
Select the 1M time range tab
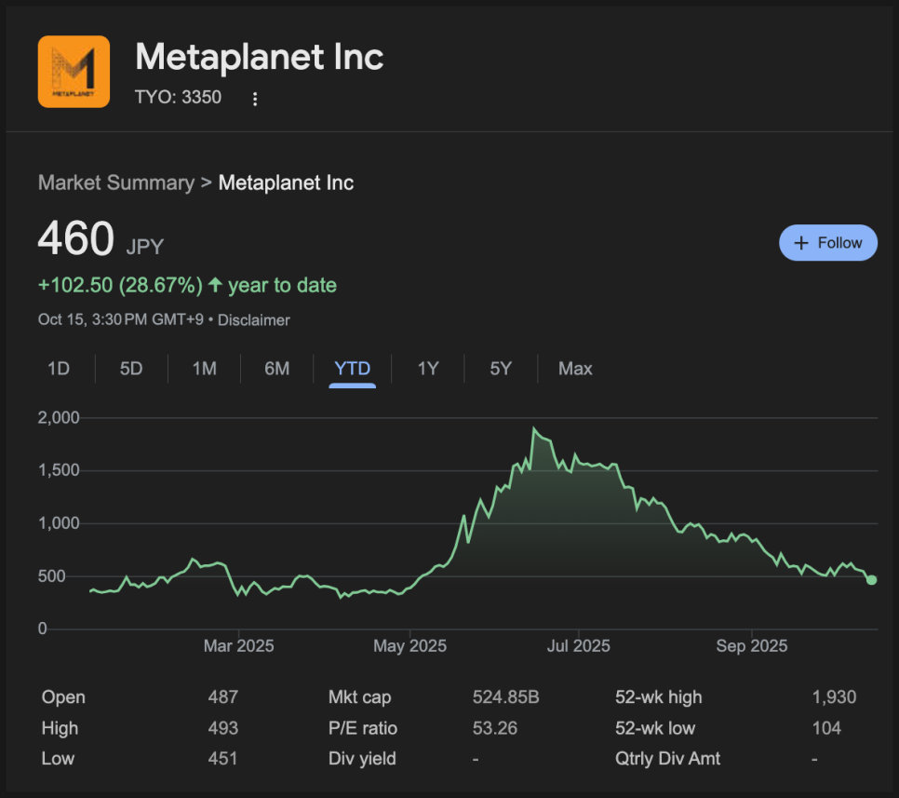tap(204, 369)
